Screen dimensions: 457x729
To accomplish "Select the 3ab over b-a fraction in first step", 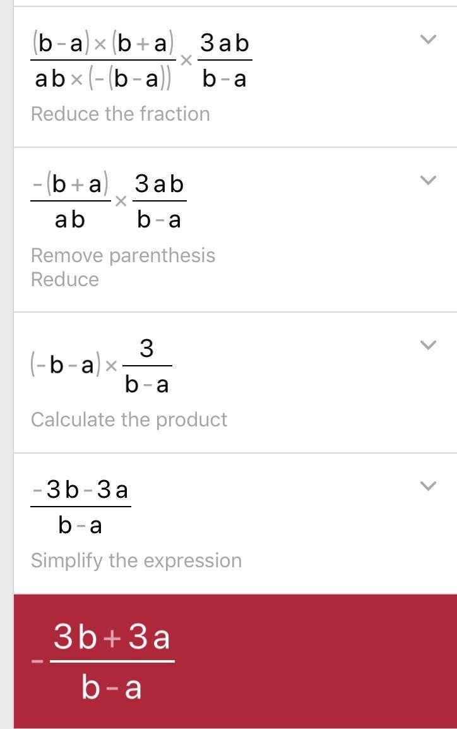I will [x=225, y=61].
